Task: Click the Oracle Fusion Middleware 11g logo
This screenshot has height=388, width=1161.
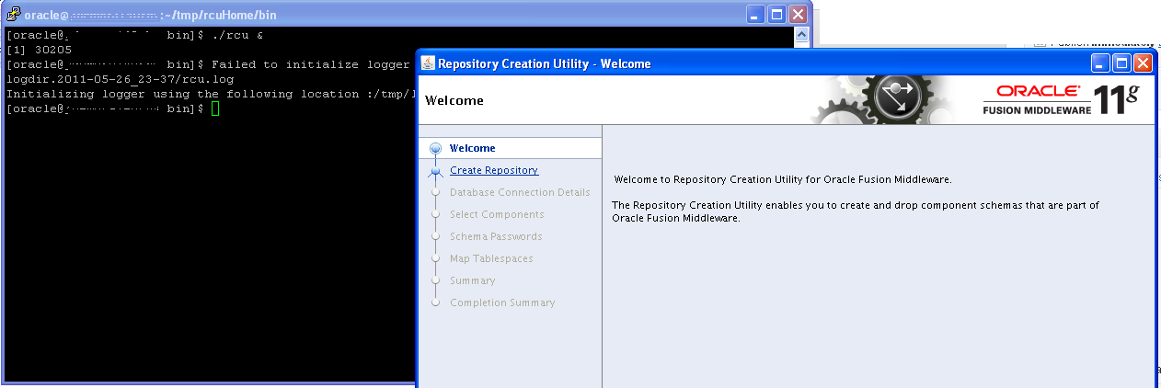Action: (x=1061, y=99)
